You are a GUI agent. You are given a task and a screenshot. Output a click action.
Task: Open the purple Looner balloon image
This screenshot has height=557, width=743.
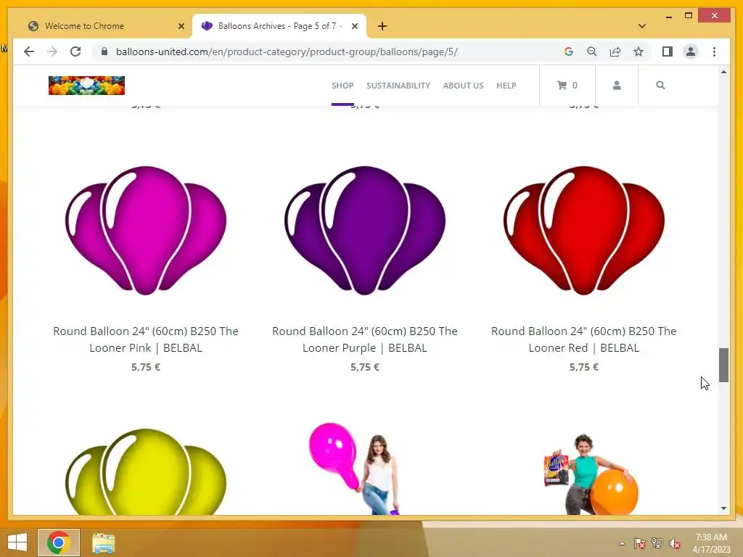pos(365,230)
